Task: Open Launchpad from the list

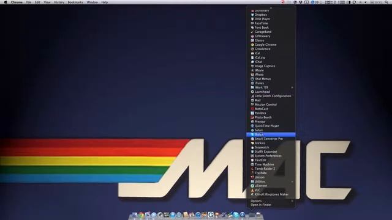Action: point(271,92)
